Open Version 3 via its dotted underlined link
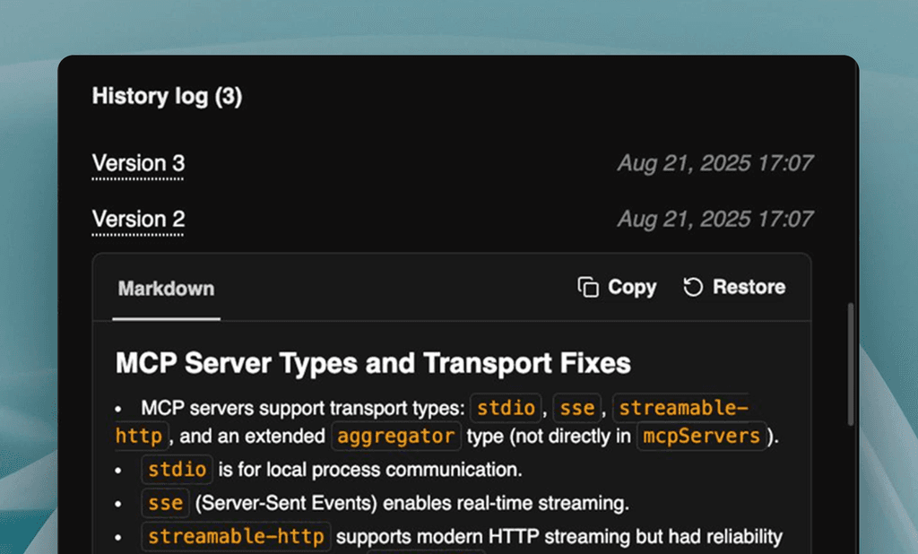The image size is (918, 554). 138,163
